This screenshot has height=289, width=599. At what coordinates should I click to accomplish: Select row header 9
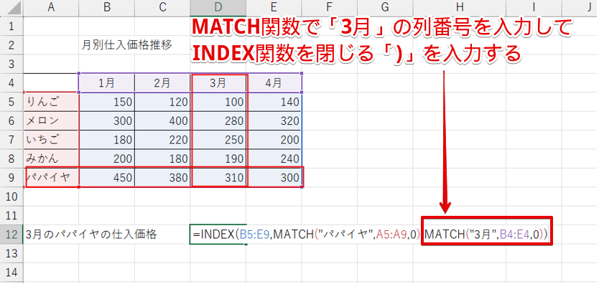pos(11,177)
